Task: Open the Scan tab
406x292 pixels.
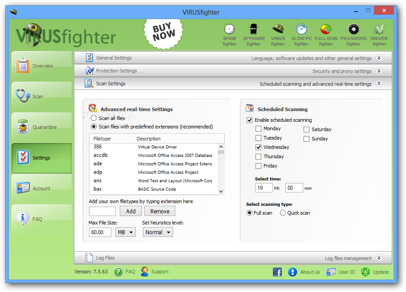Action: click(42, 96)
